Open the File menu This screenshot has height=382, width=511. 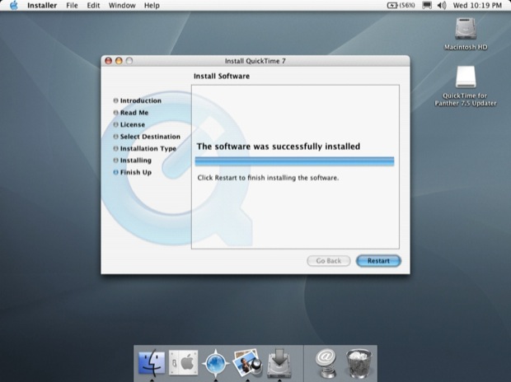coord(72,5)
